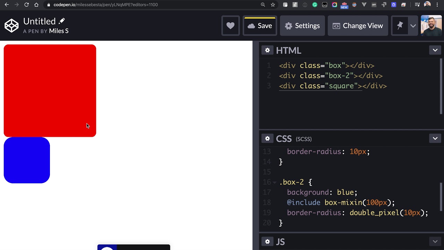Open the media playlist control icon

[417, 5]
